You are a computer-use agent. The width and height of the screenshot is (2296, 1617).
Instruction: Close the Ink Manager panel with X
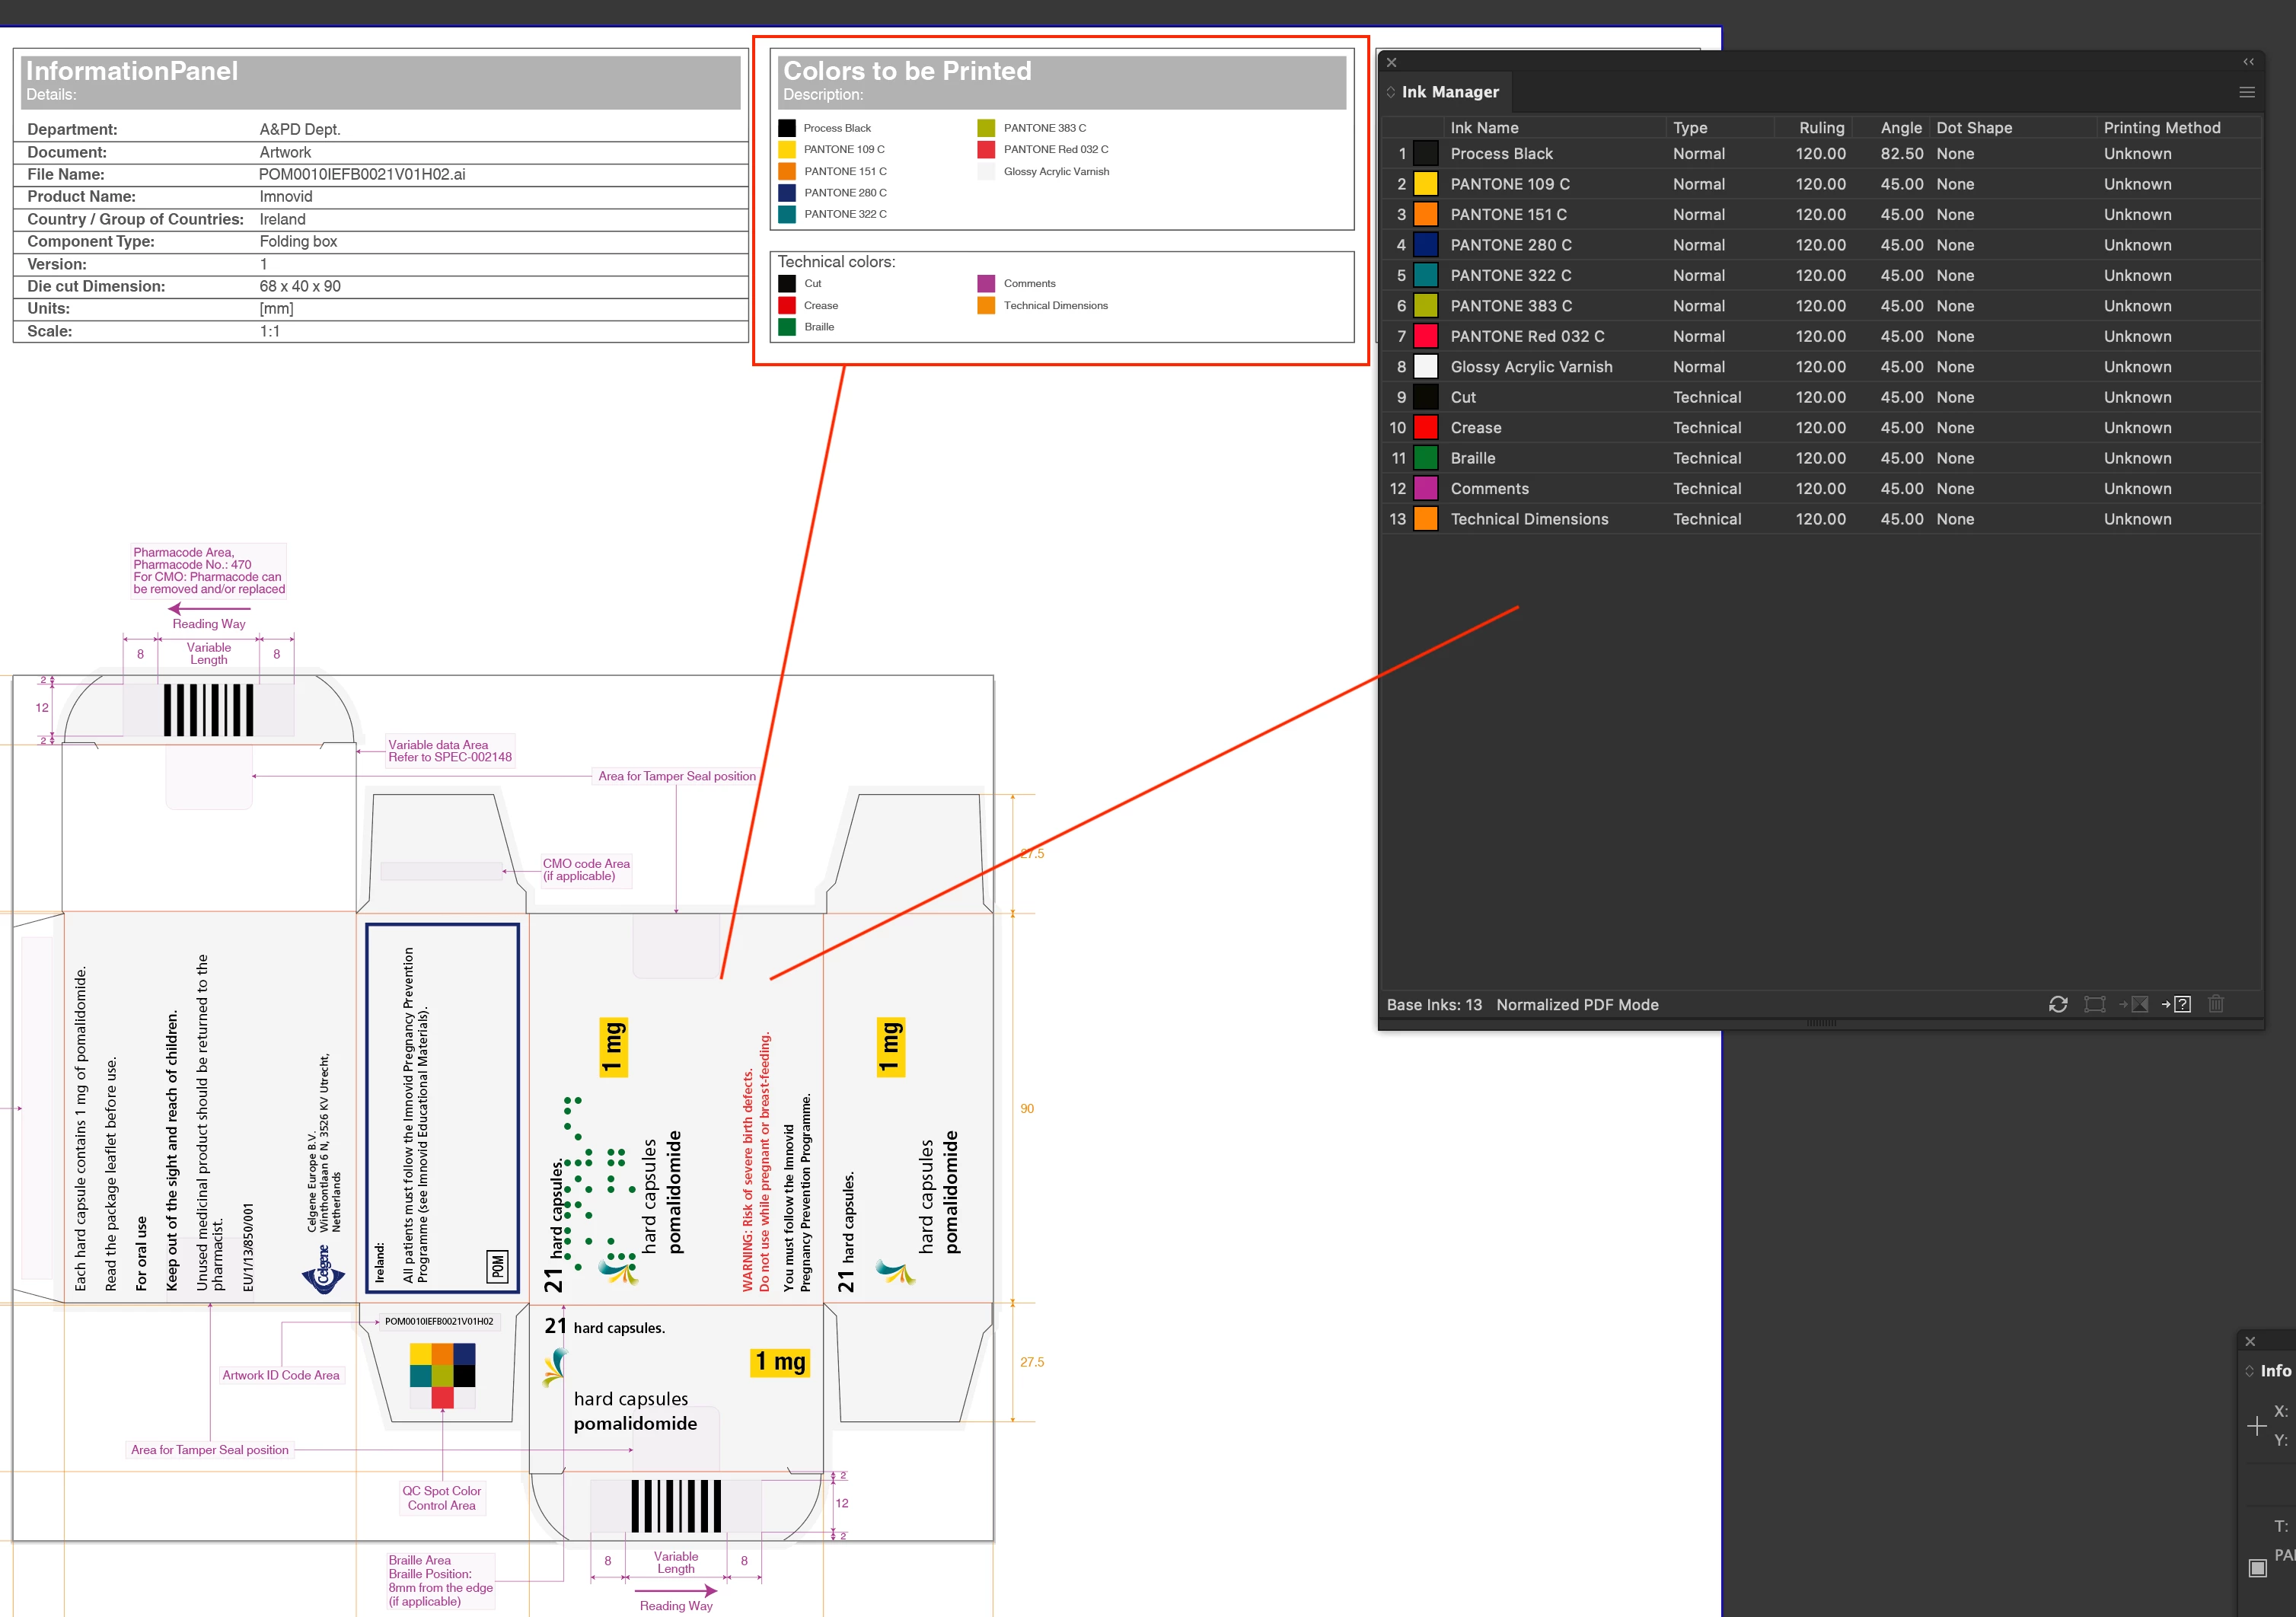[1391, 62]
